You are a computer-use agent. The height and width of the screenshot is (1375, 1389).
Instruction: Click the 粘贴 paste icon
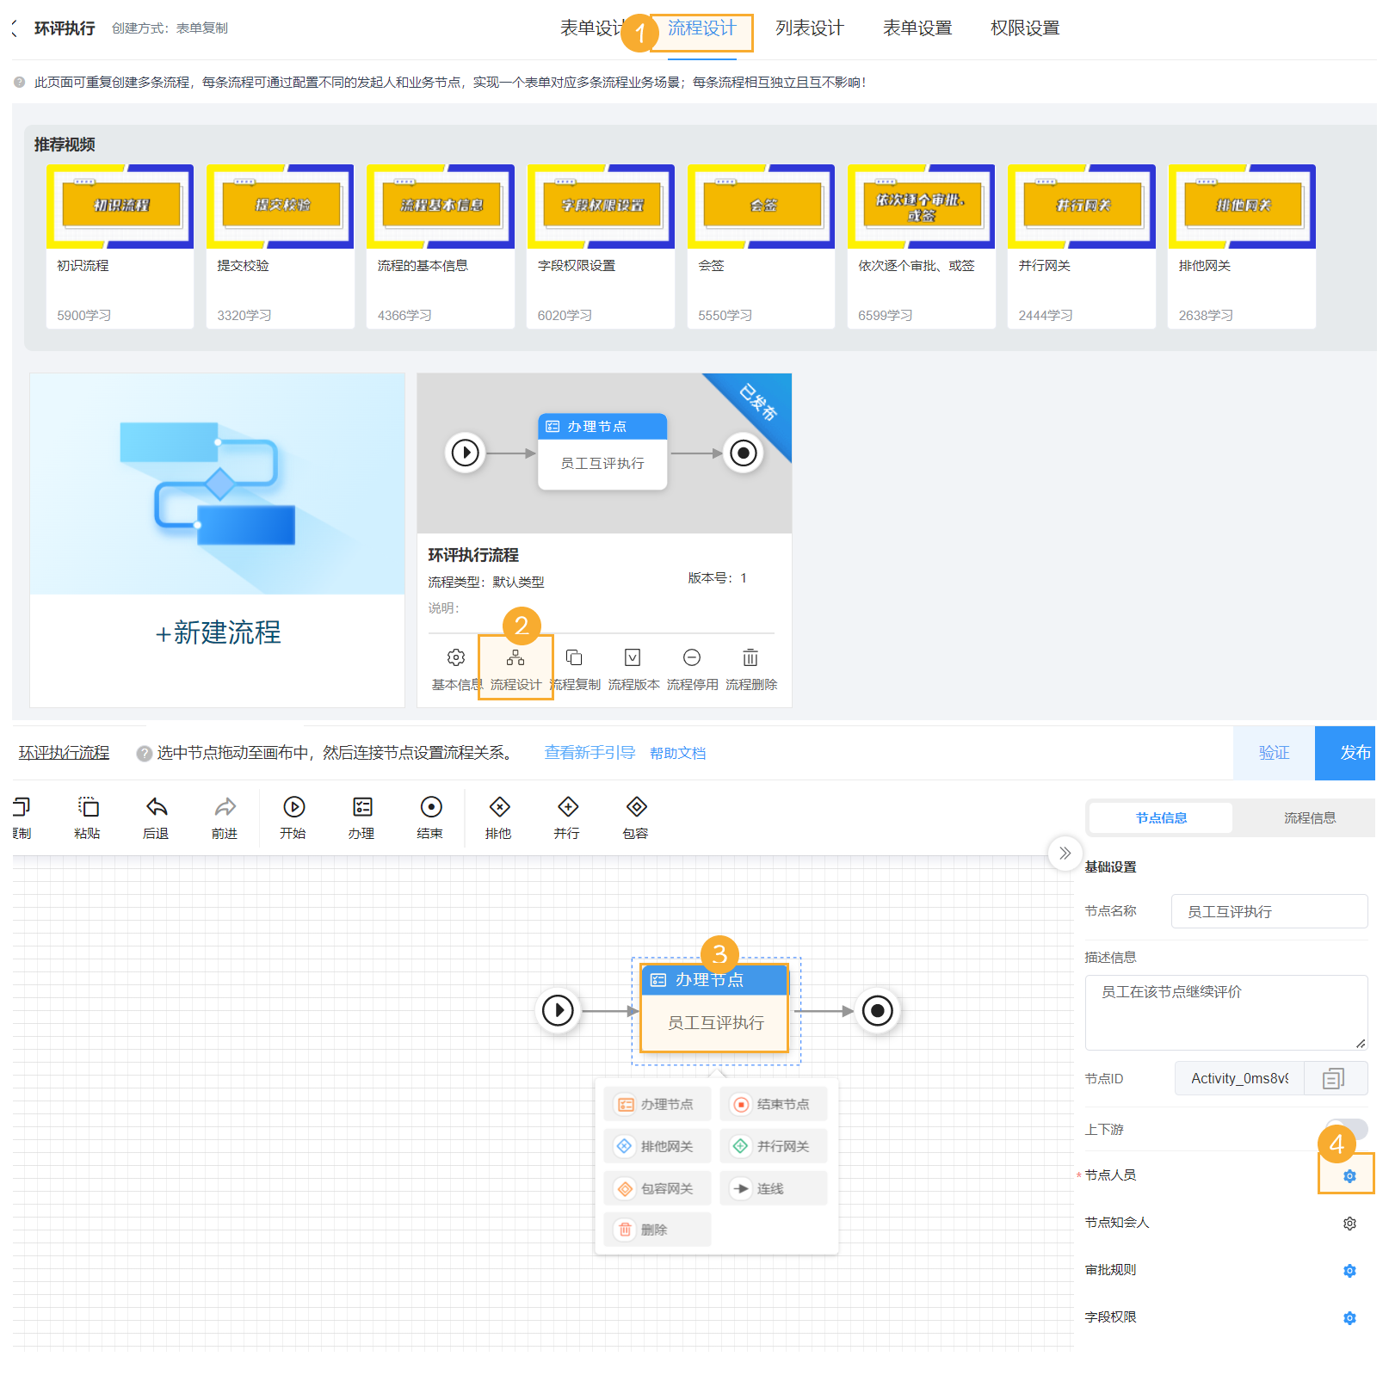(89, 816)
